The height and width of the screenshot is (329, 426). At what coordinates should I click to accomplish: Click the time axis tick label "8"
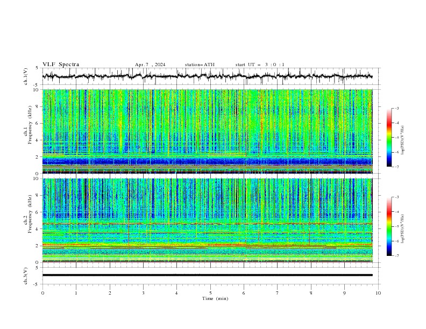pos(311,293)
